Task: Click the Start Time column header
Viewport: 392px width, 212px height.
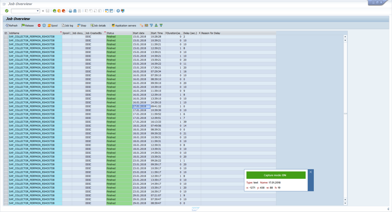Action: (x=157, y=33)
